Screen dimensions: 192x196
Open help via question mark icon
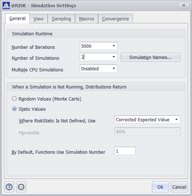coord(9,187)
